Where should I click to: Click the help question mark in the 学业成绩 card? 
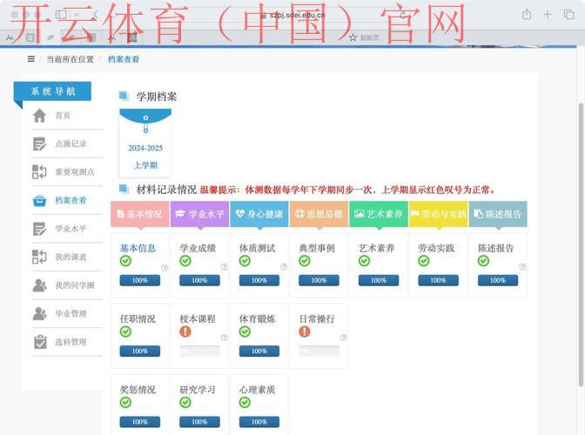pyautogui.click(x=225, y=266)
